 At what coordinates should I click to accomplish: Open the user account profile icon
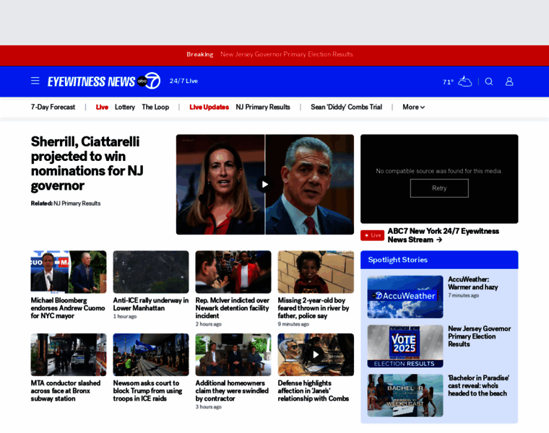coord(509,82)
